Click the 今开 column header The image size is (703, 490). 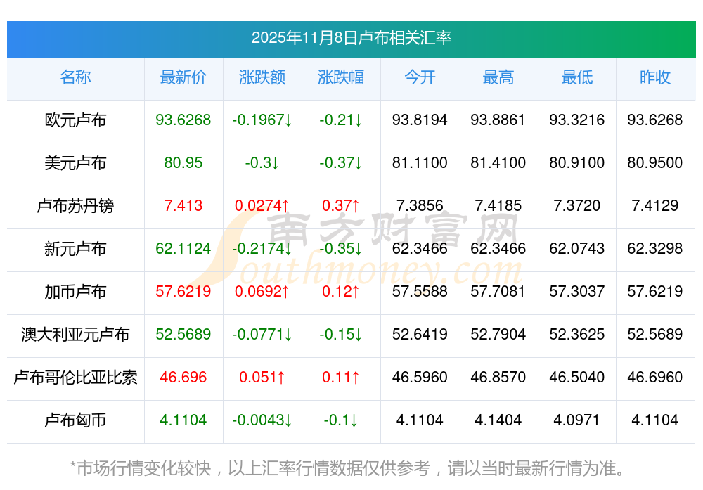420,77
